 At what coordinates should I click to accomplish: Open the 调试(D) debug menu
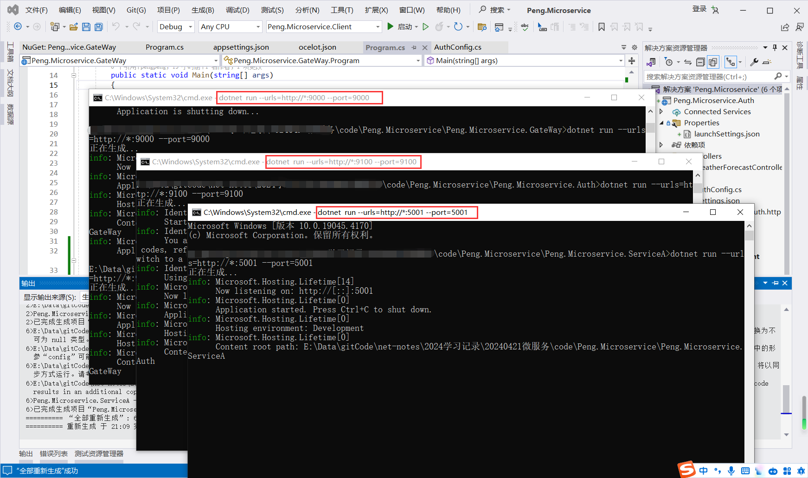tap(237, 10)
